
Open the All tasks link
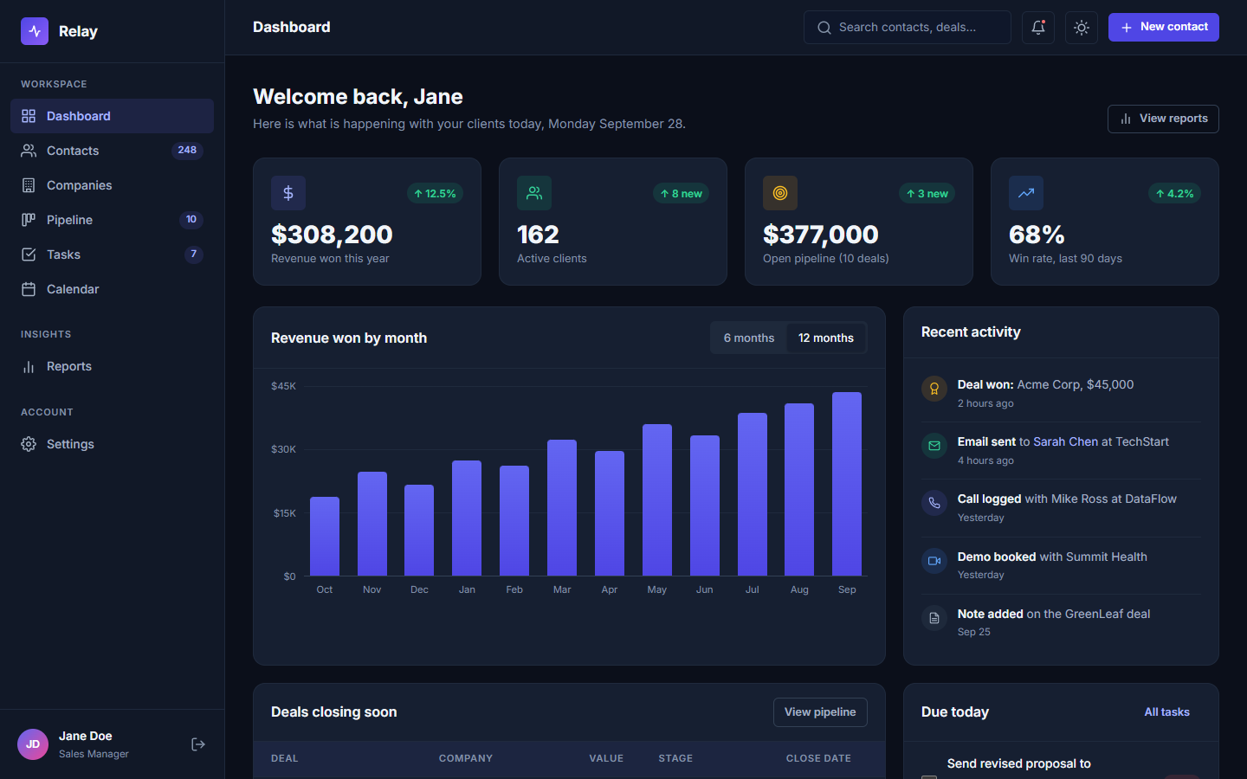(x=1166, y=712)
